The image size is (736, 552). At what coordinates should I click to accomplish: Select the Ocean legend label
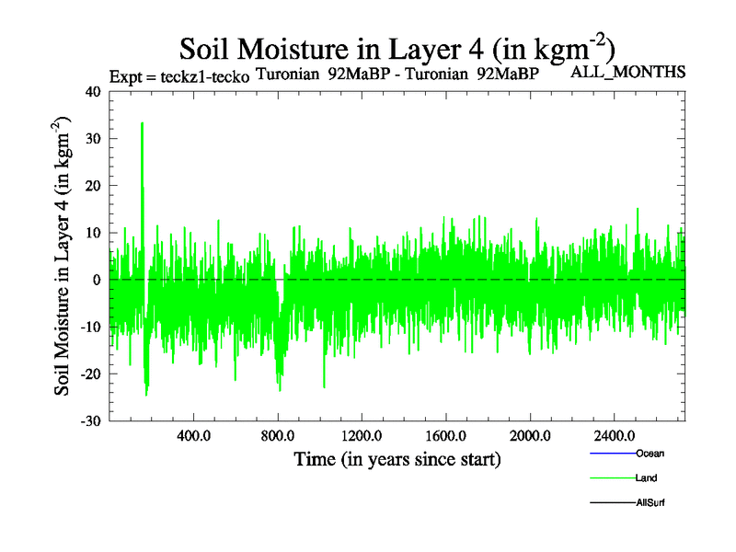pos(650,454)
